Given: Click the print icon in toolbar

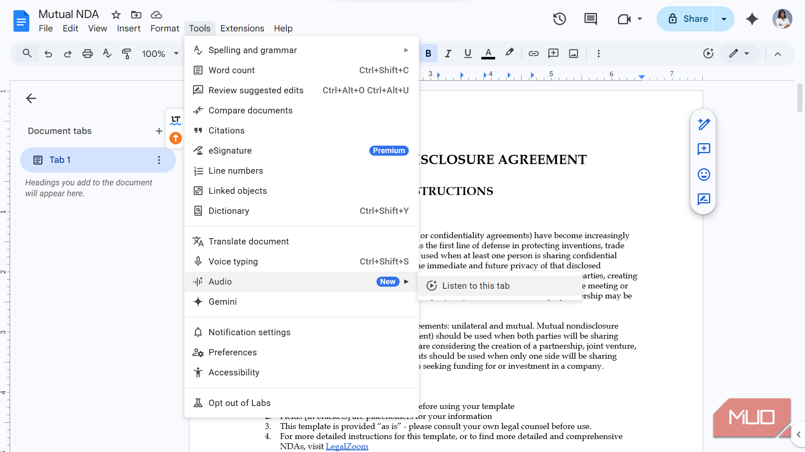Looking at the screenshot, I should [x=87, y=54].
